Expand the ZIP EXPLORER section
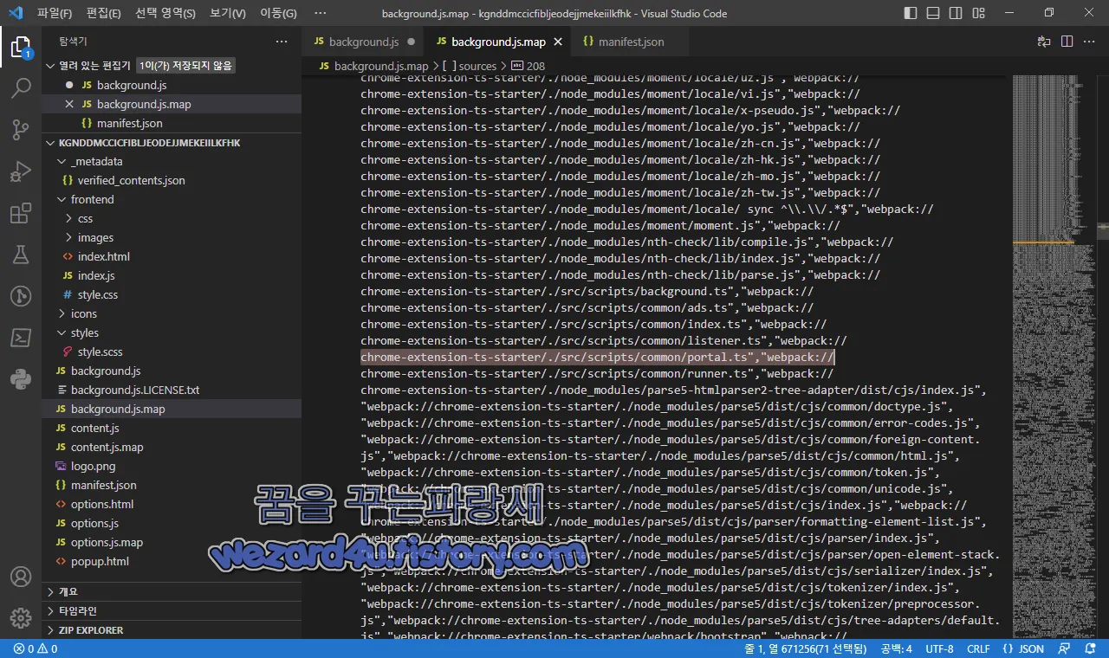This screenshot has width=1109, height=658. coord(172,629)
